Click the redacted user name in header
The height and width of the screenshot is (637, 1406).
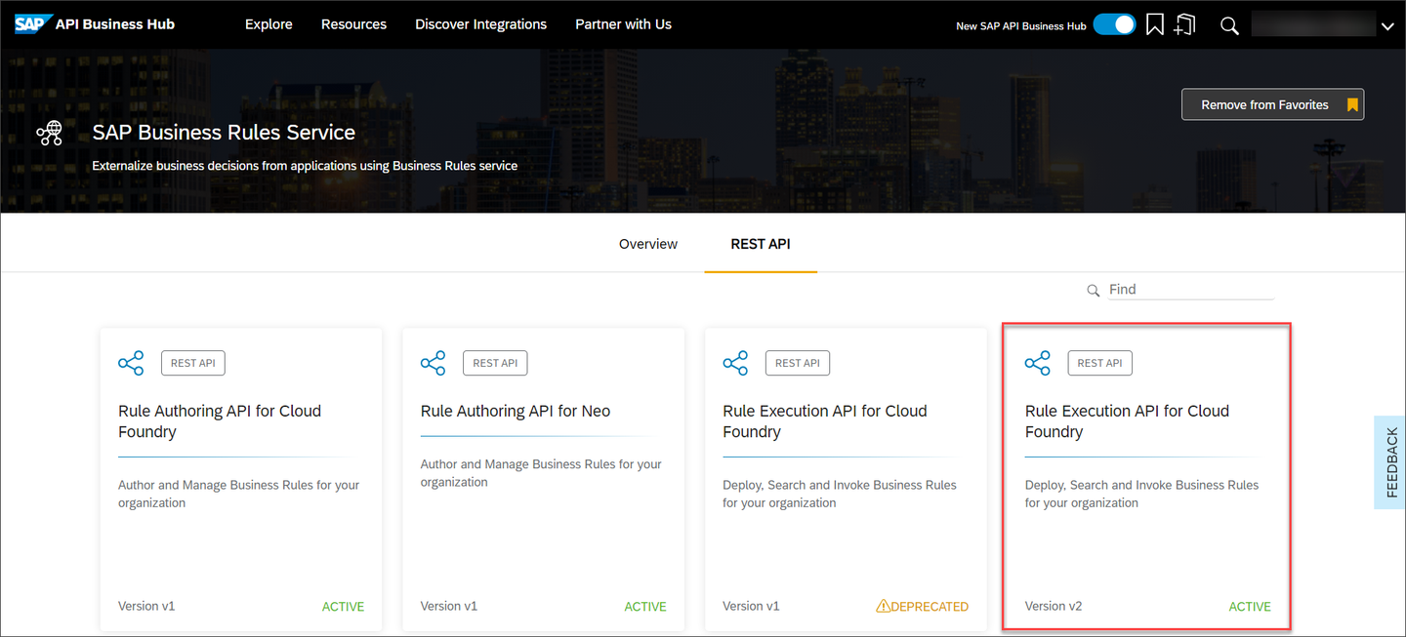coord(1313,24)
